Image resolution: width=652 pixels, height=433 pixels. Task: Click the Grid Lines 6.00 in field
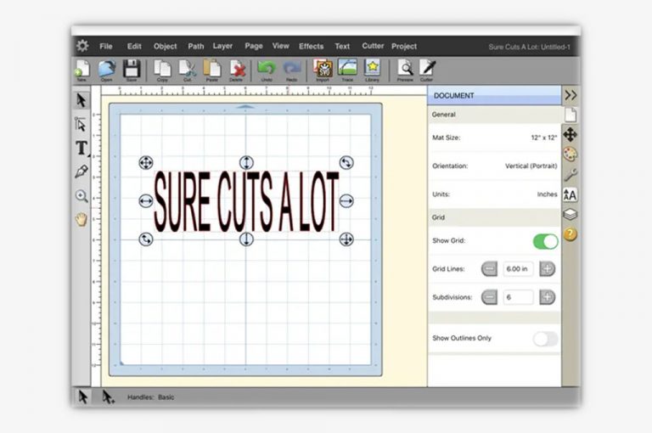[518, 269]
